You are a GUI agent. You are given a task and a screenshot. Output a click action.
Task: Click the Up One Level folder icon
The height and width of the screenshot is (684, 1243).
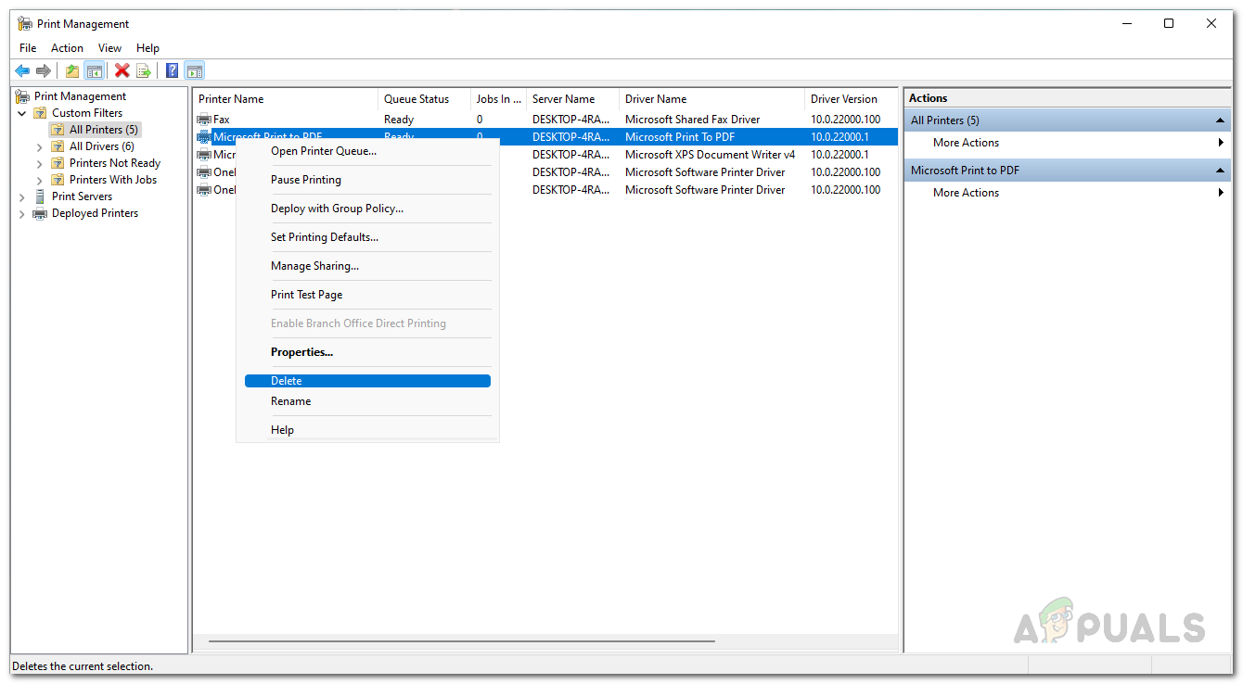pyautogui.click(x=72, y=70)
